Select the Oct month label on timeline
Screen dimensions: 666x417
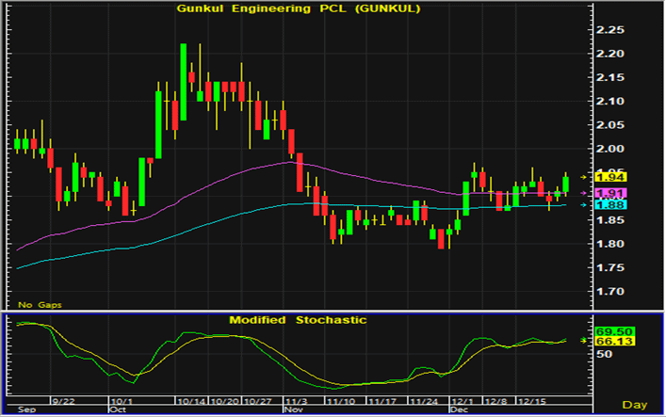(118, 410)
